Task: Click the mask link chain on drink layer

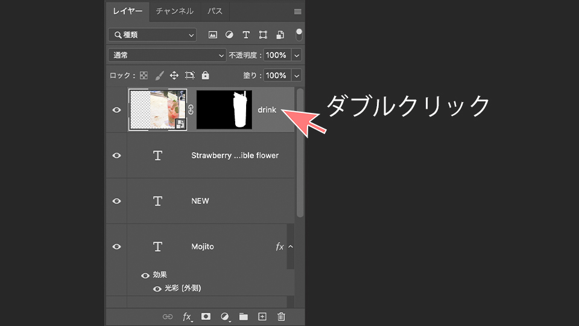Action: click(191, 110)
